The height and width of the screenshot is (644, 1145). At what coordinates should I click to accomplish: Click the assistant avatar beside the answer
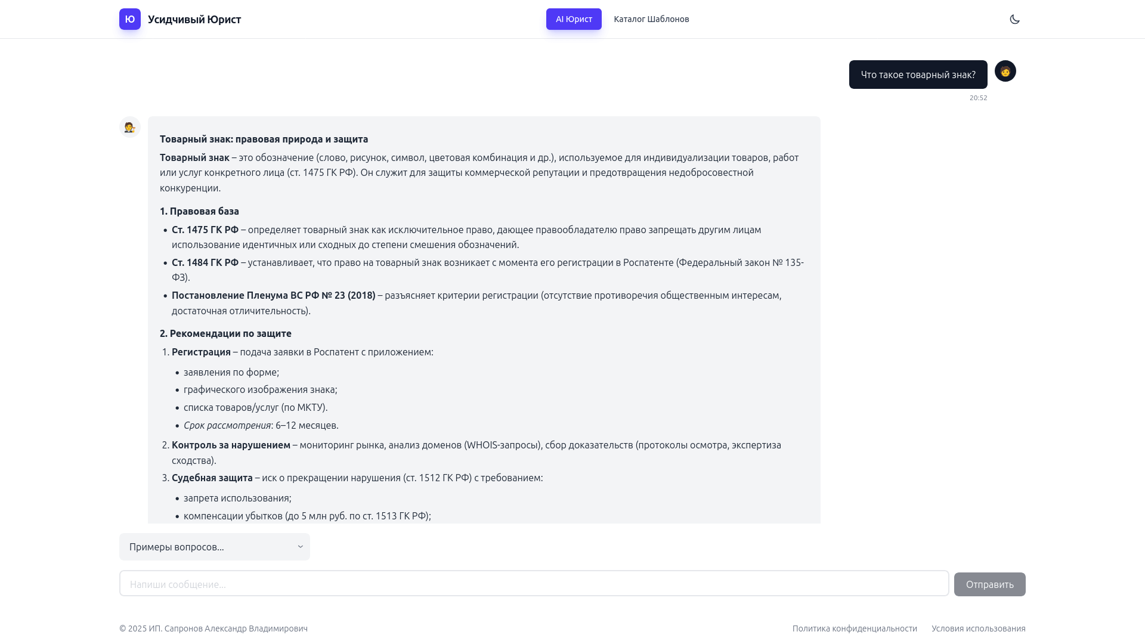pos(129,127)
